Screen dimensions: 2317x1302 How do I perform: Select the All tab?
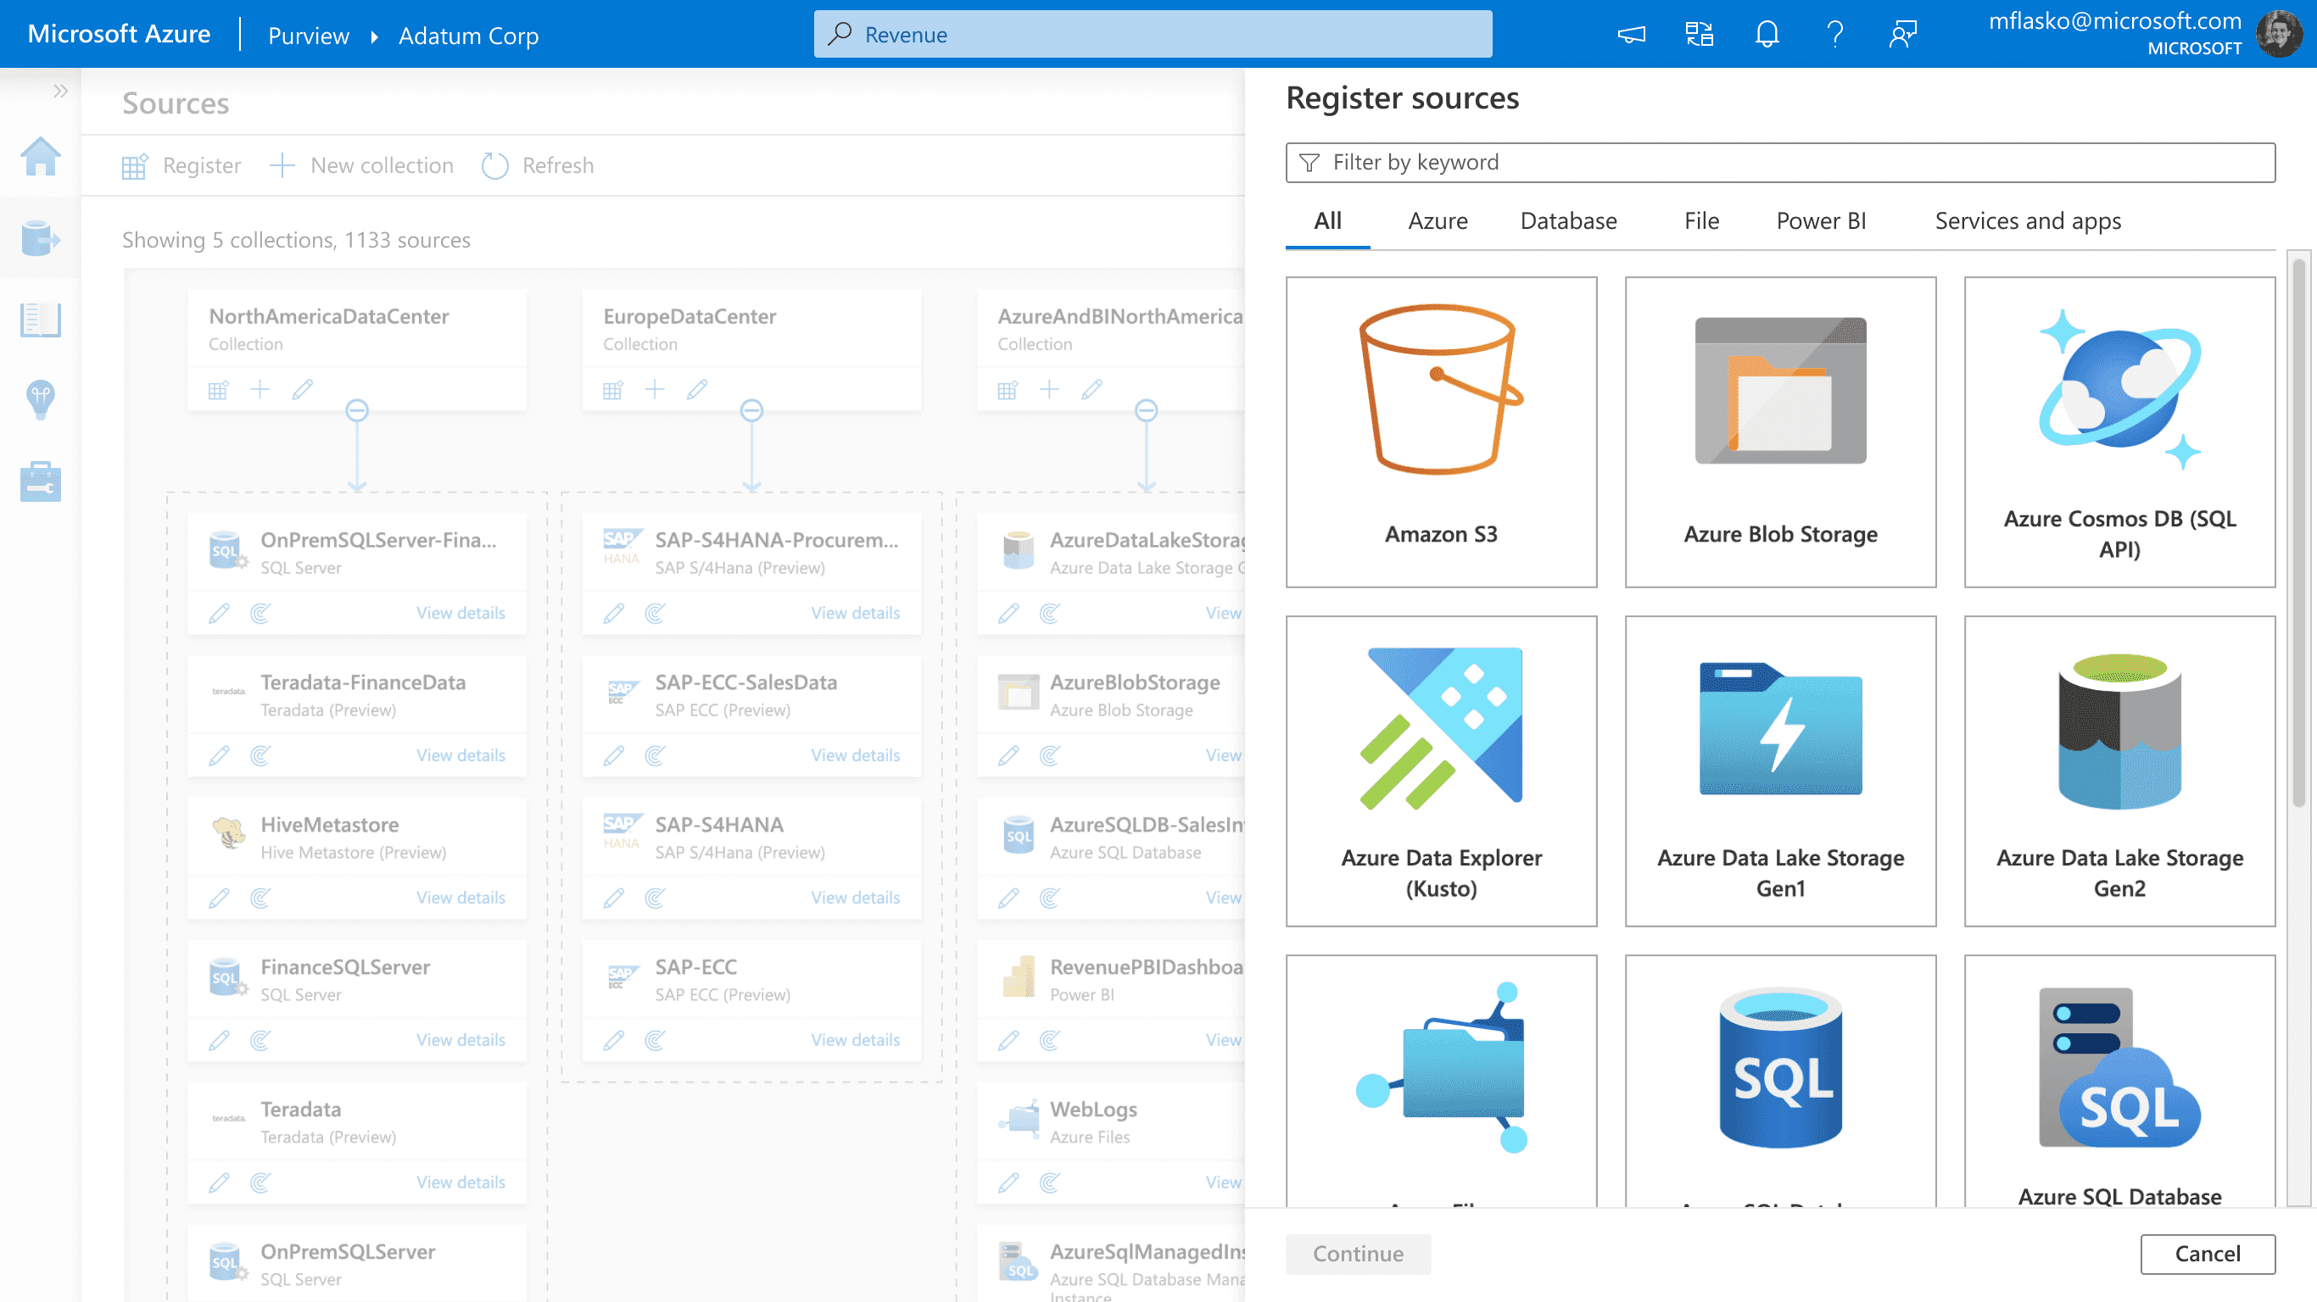coord(1327,220)
